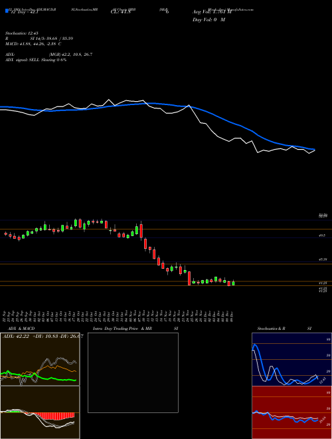The height and width of the screenshot is (439, 332).
Task: Click the blue Stochastics chart panel
Action: (x=291, y=359)
